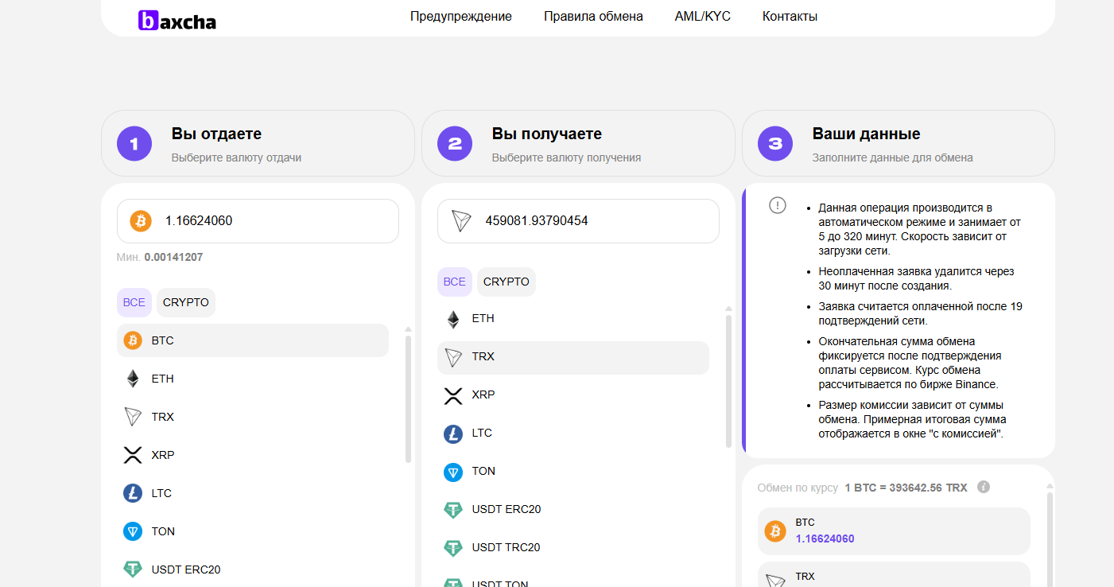1114x587 pixels.
Task: Filter receive currencies by CRYPTO
Action: coord(507,282)
